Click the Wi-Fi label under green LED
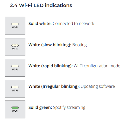 [15, 111]
